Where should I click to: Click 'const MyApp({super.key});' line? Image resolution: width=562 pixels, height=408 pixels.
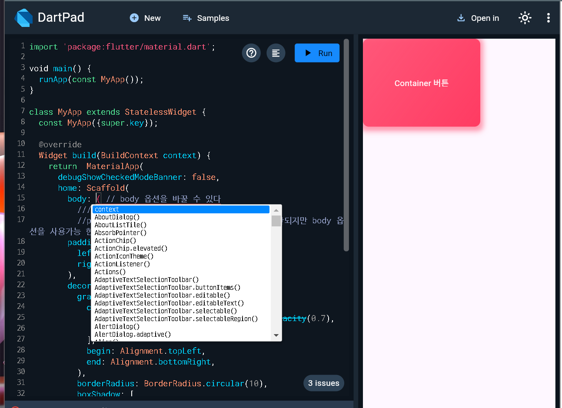coord(98,123)
